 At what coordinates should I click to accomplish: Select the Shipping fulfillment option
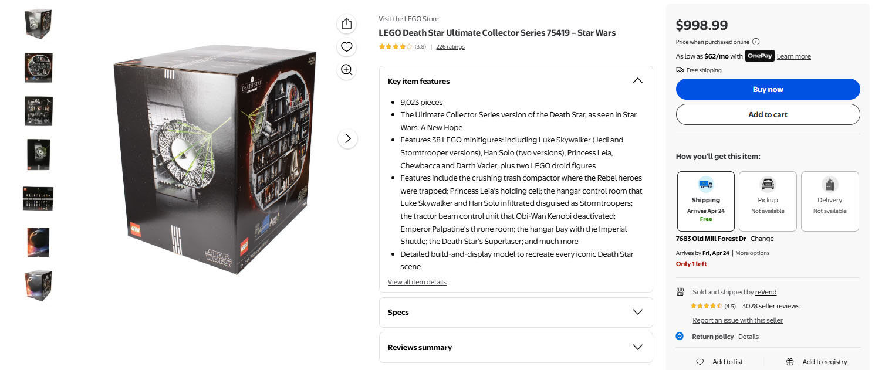pos(705,201)
